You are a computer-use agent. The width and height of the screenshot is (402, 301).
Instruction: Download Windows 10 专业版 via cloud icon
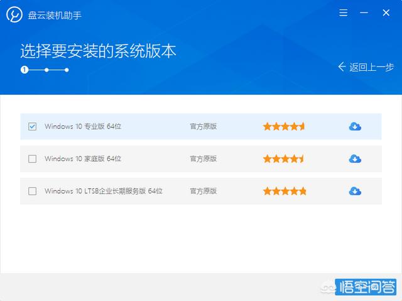355,127
